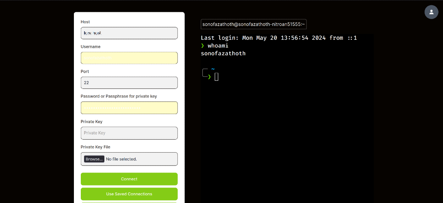Click the 'Port' label
Screen dimensions: 443x203
tap(85, 71)
